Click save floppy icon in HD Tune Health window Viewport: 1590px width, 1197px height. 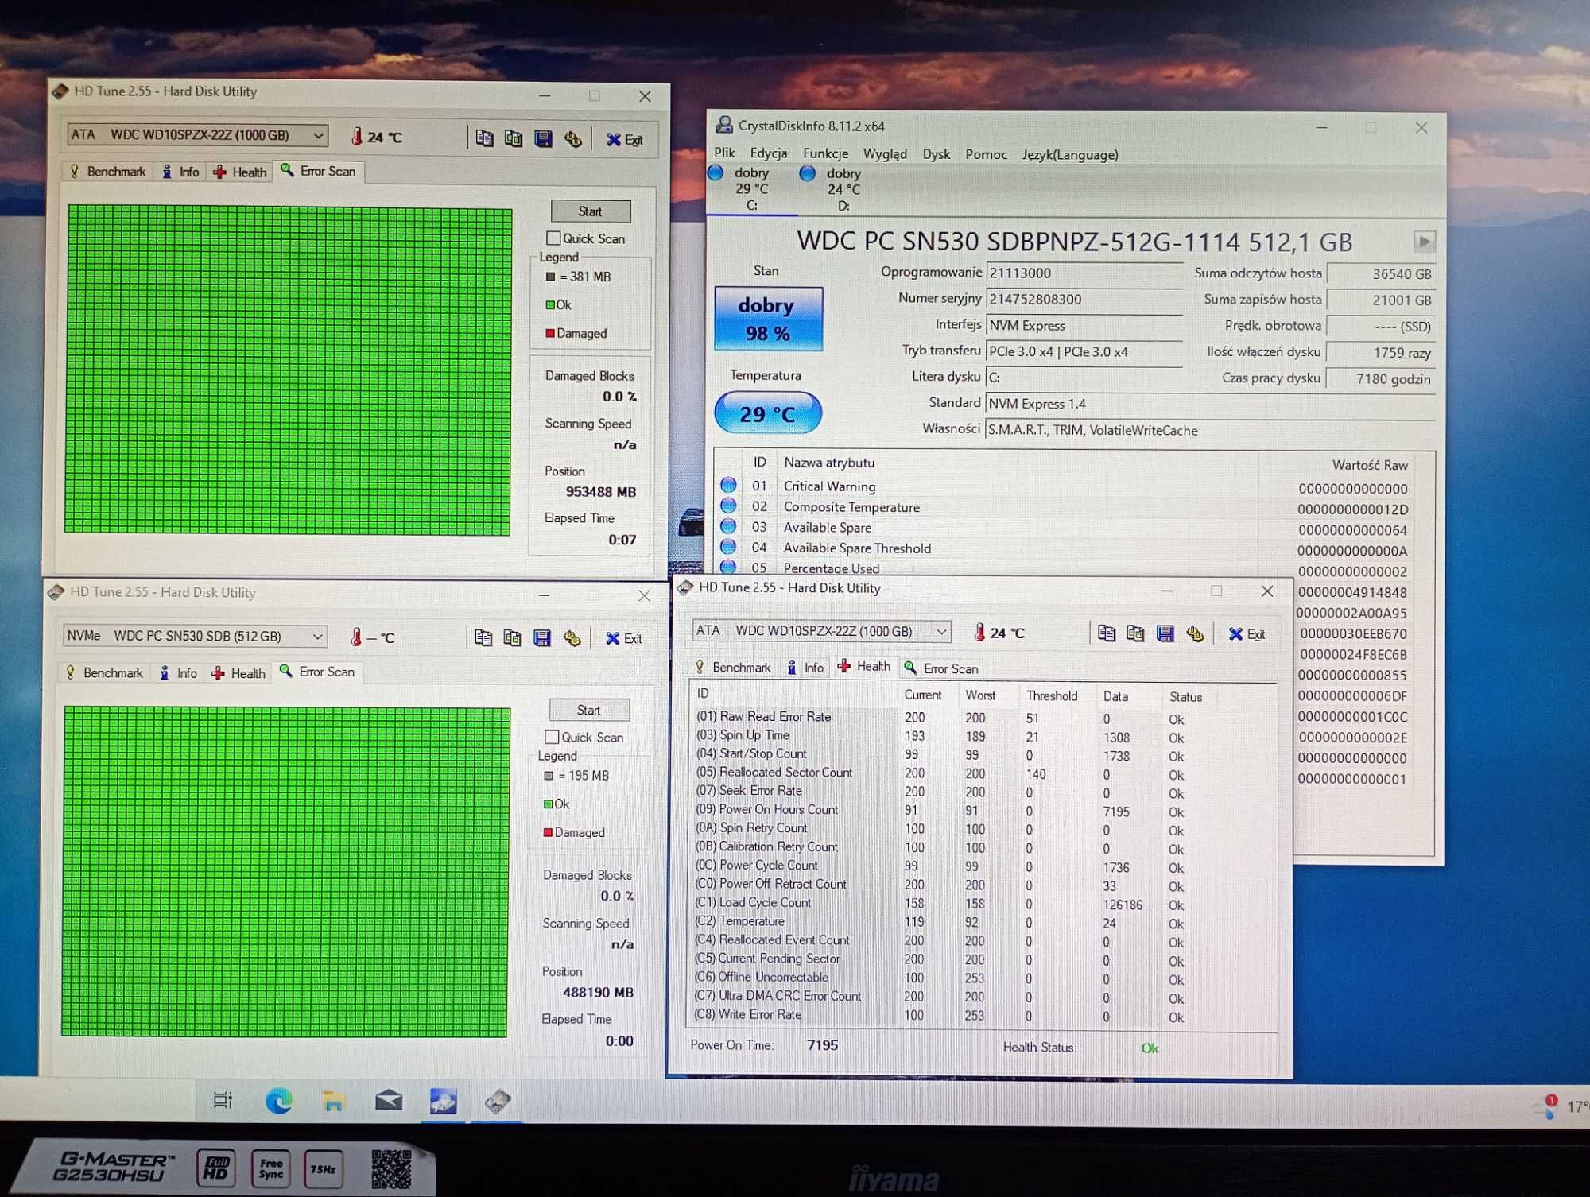click(1165, 633)
